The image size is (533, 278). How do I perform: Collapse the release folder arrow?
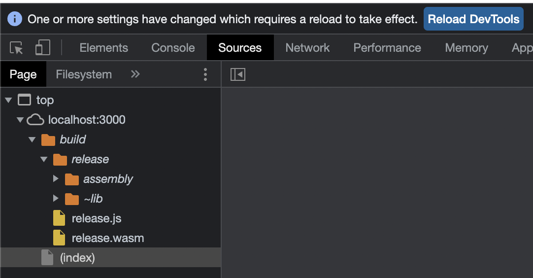click(44, 159)
